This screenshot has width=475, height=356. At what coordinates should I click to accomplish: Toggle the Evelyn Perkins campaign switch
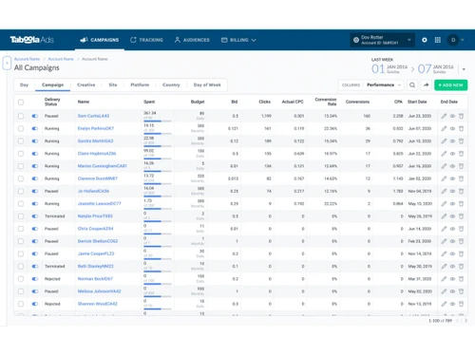click(35, 128)
